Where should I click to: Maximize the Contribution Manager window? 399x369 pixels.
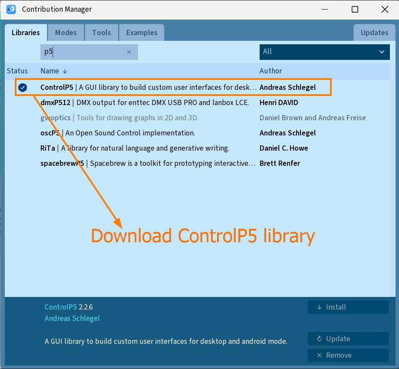coord(355,10)
